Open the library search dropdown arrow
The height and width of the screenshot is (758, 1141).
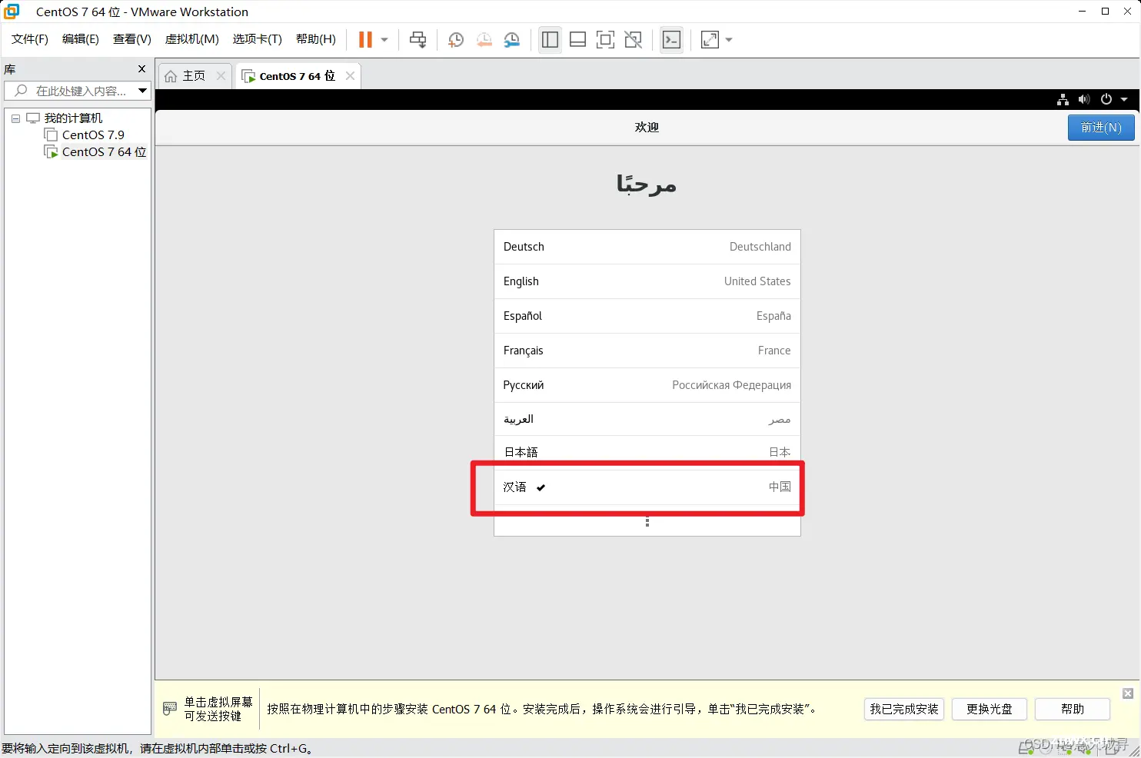(142, 91)
